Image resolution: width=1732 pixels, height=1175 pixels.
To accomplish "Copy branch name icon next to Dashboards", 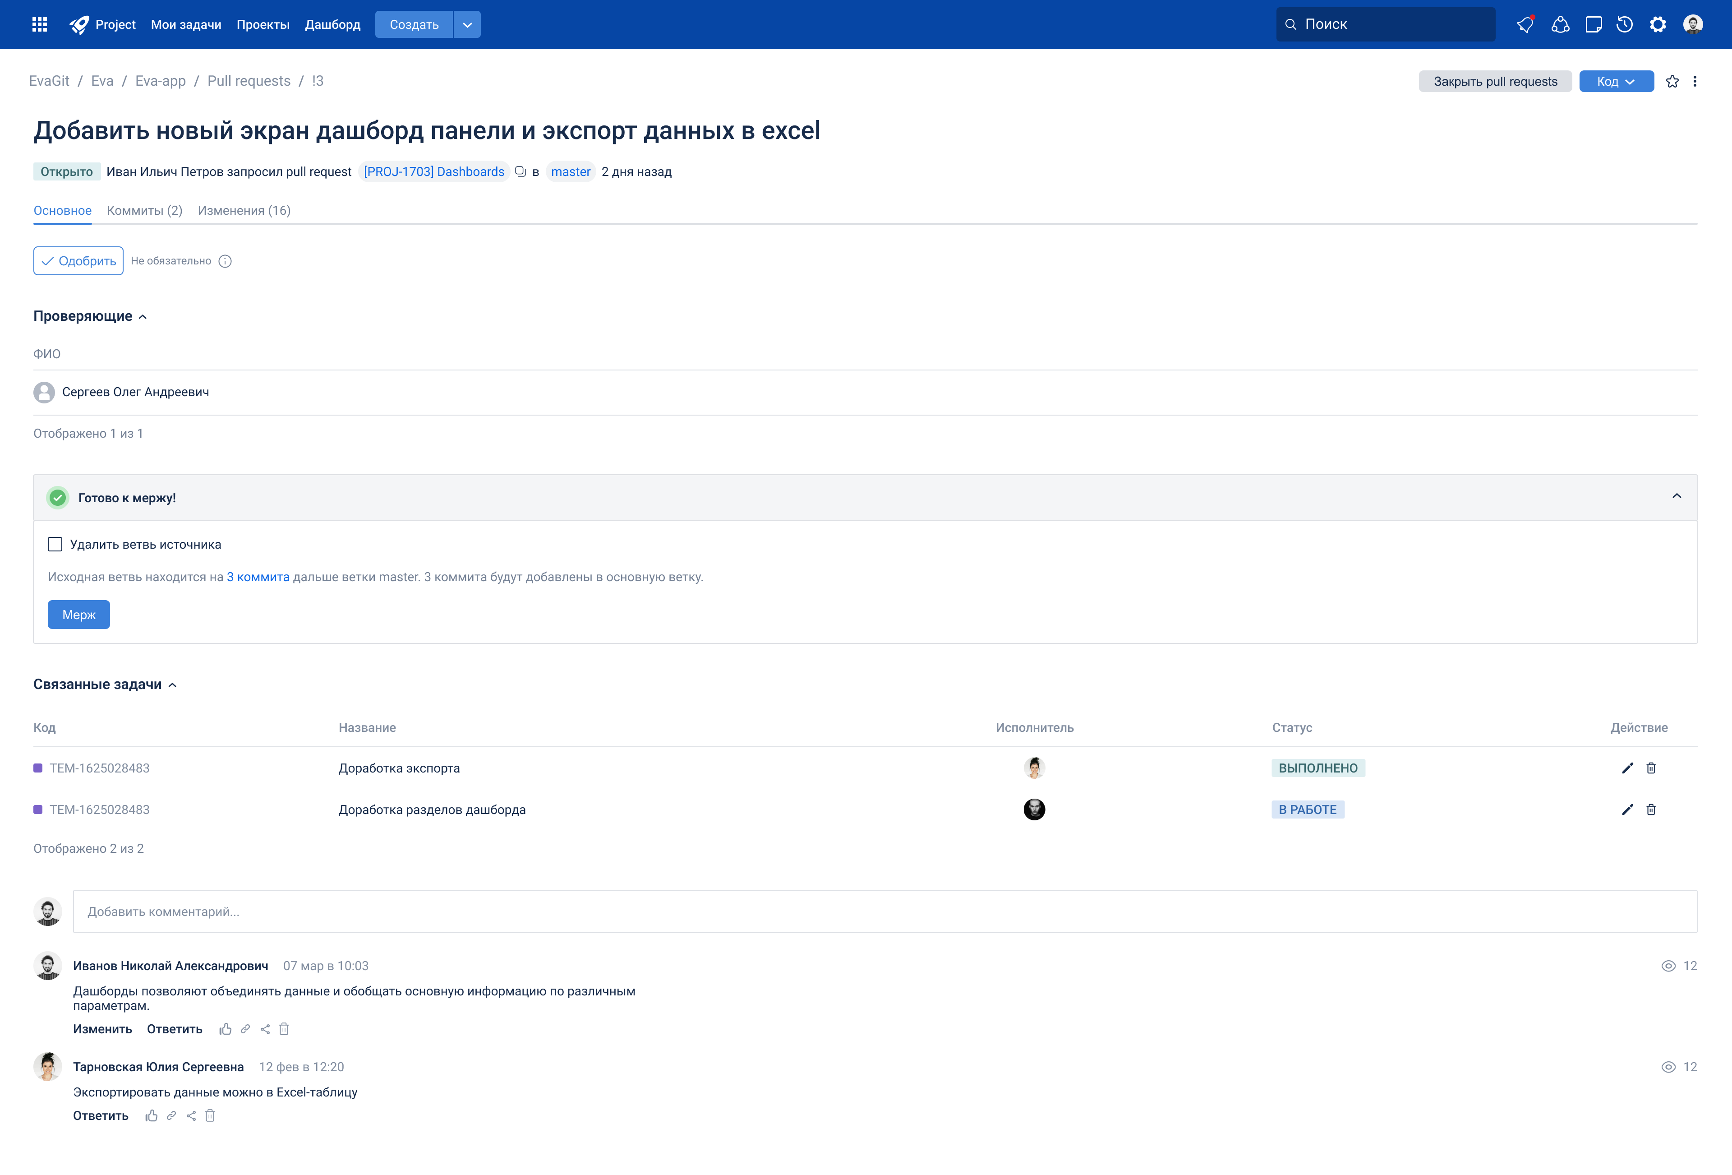I will pyautogui.click(x=520, y=171).
